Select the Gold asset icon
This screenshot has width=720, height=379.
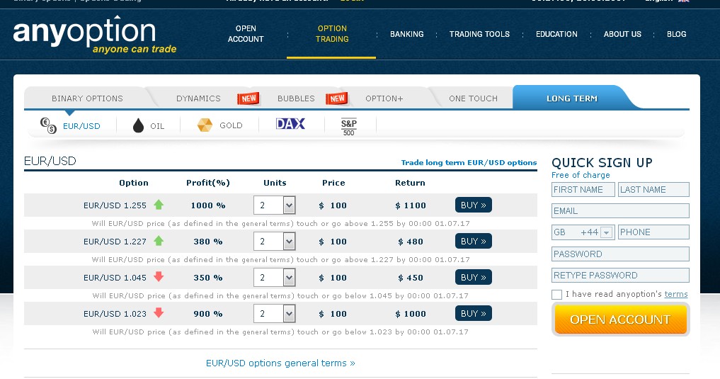(205, 125)
